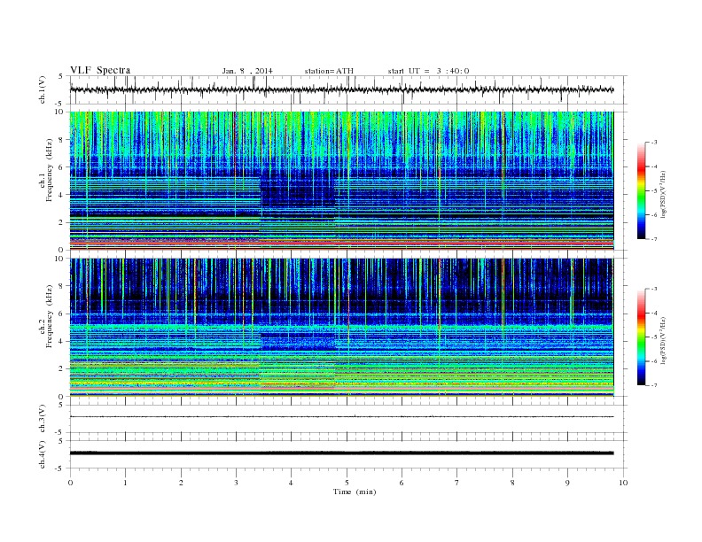Click the "8" kHz tick of ch.1 spectrogram

61,140
